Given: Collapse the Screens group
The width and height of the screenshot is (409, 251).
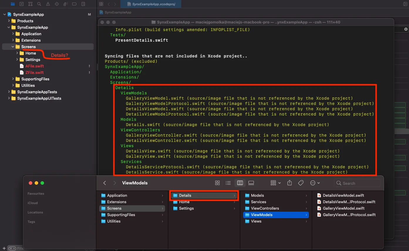Looking at the screenshot, I should tap(13, 47).
